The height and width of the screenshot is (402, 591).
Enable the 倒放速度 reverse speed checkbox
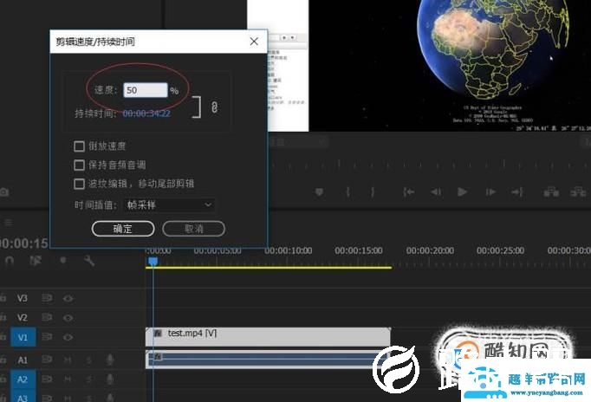click(79, 146)
